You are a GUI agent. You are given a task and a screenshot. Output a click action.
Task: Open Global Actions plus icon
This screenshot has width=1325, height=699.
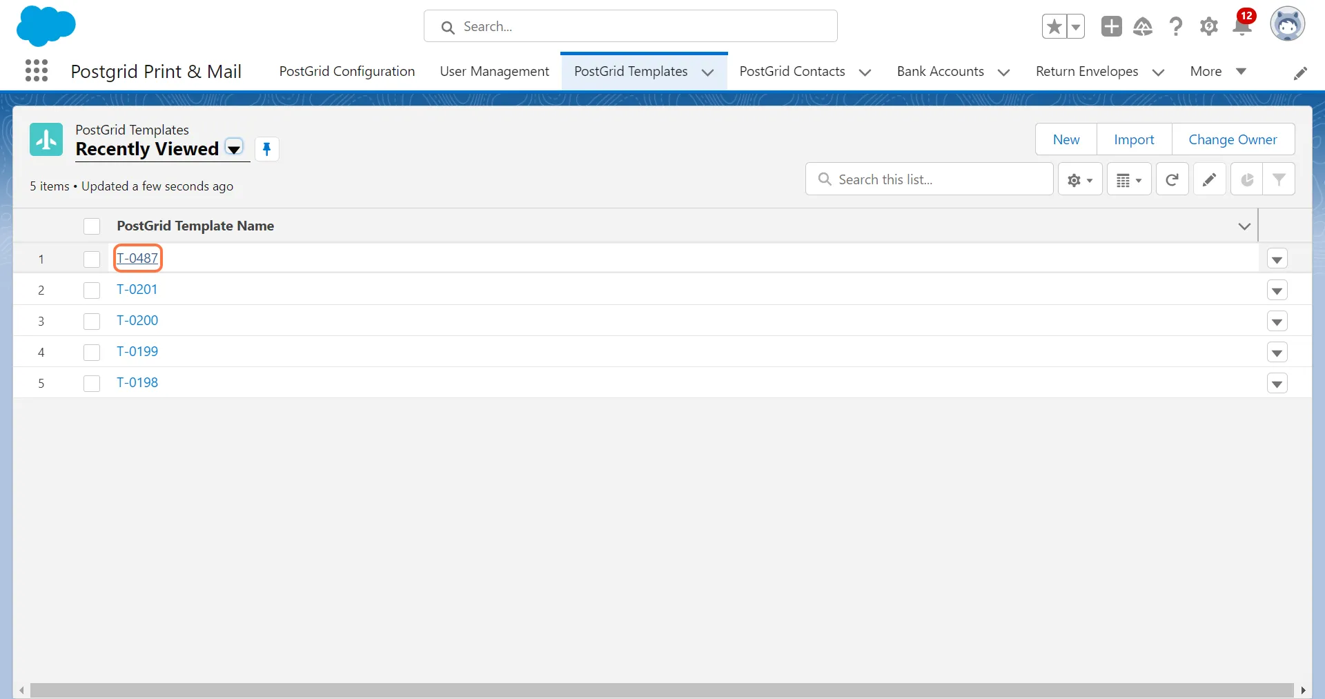coord(1111,26)
